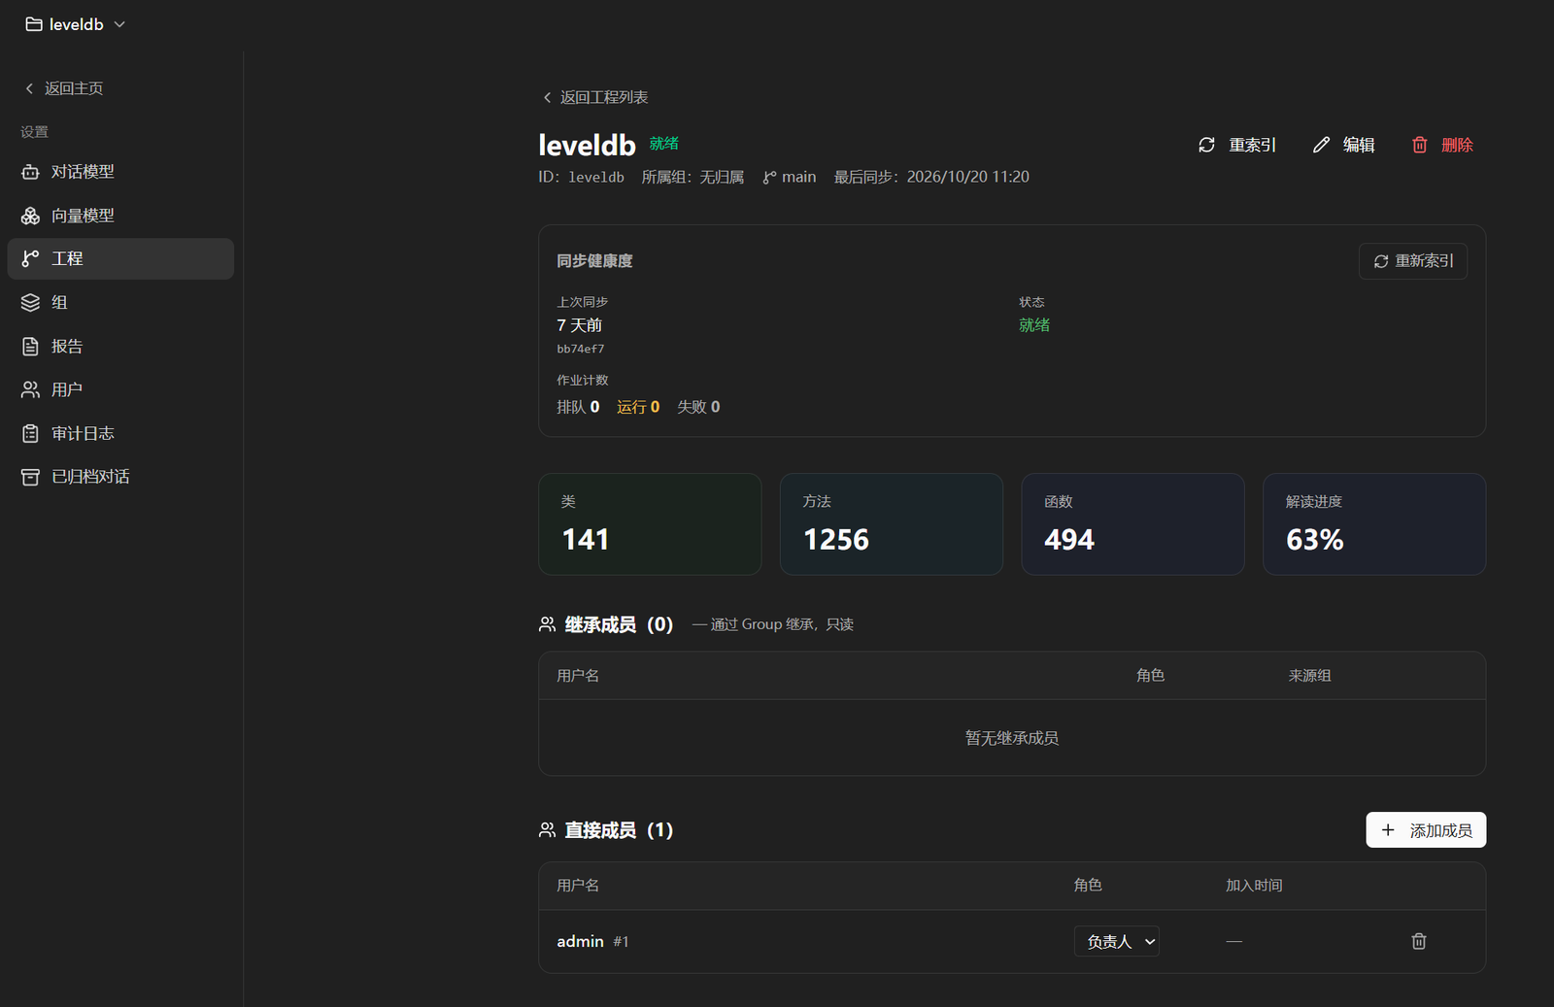Click trash icon in admin member row
1554x1007 pixels.
coord(1419,941)
